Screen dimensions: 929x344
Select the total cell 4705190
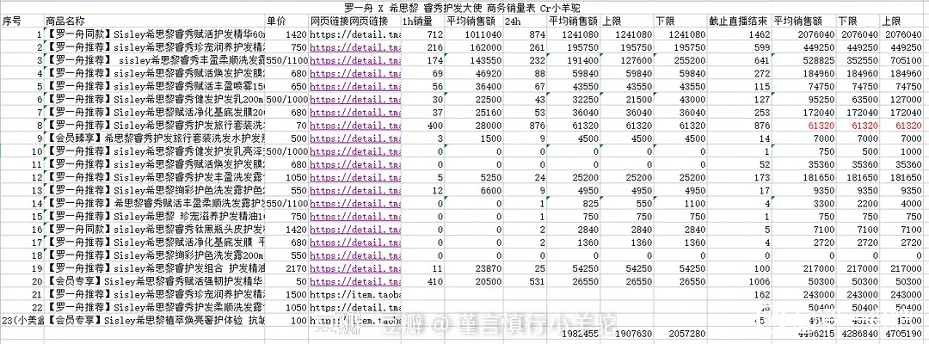click(901, 334)
